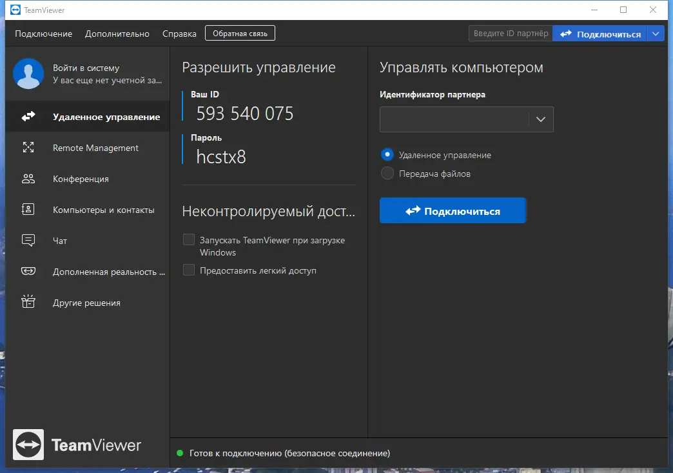Viewport: 673px width, 473px height.
Task: Click the user avatar icon
Action: [x=28, y=73]
